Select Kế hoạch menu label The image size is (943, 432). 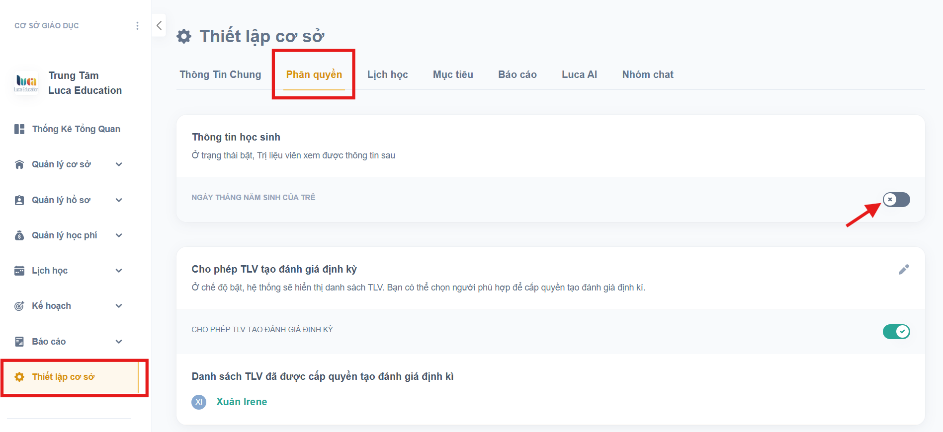[51, 306]
